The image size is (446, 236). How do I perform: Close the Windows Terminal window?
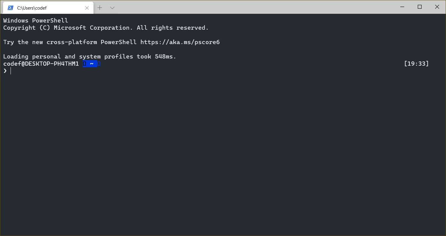click(437, 7)
